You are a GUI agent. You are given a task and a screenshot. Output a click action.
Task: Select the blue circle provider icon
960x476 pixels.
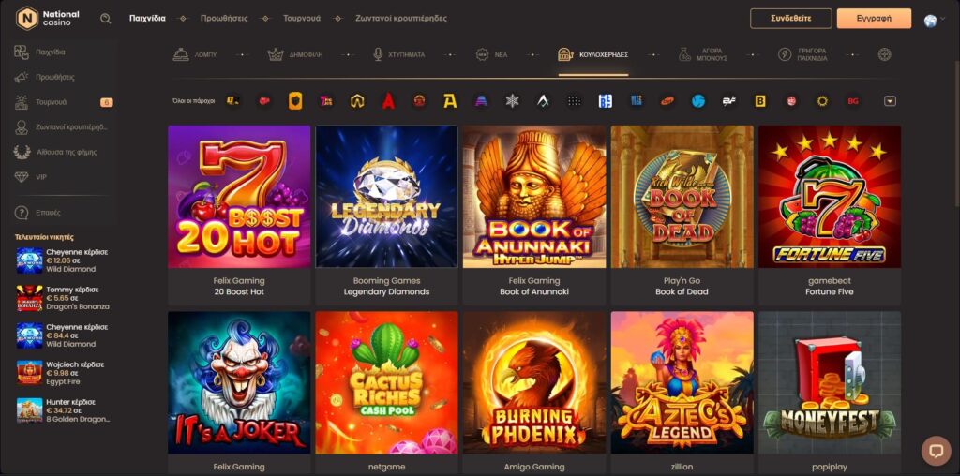(x=697, y=101)
